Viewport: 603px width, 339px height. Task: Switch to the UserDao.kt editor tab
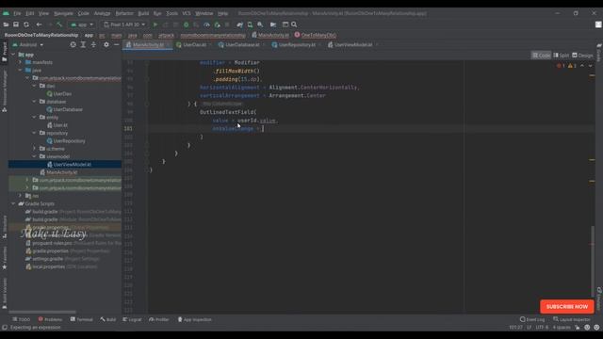click(x=194, y=45)
